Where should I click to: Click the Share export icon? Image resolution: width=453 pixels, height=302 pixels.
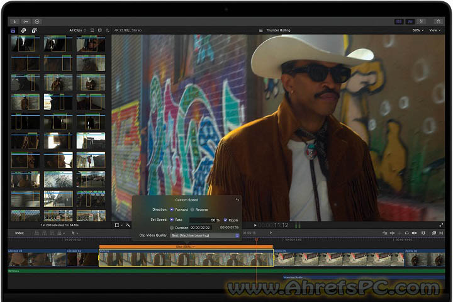(x=439, y=21)
